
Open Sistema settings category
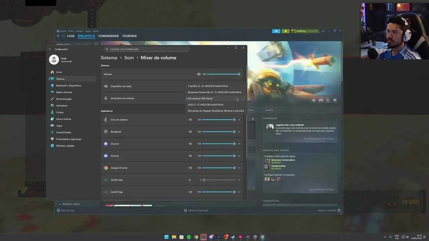pos(72,79)
